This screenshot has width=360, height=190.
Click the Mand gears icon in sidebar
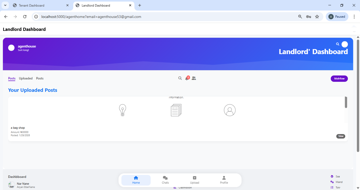tap(332, 182)
